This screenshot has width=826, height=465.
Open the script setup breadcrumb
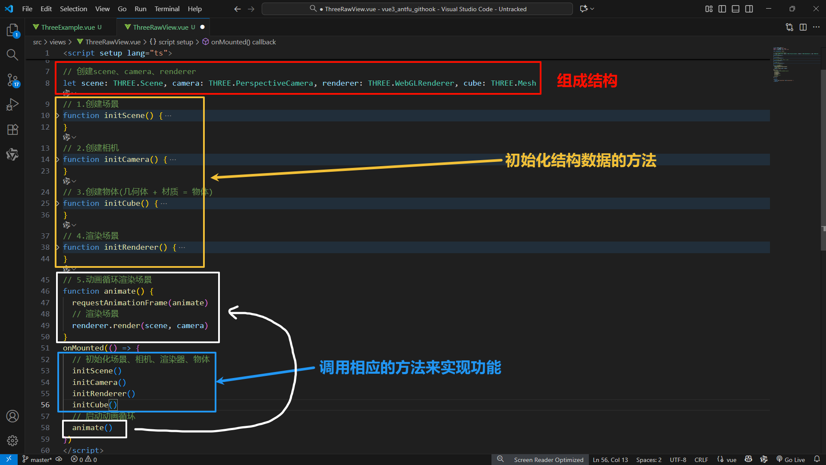(x=171, y=42)
